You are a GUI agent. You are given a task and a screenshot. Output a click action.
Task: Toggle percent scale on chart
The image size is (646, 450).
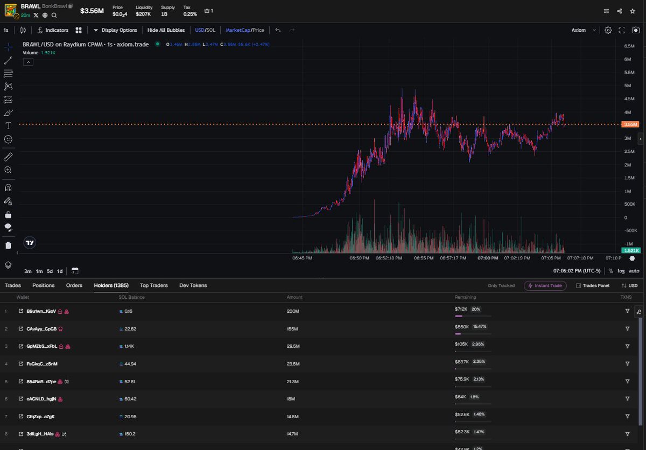tap(610, 271)
